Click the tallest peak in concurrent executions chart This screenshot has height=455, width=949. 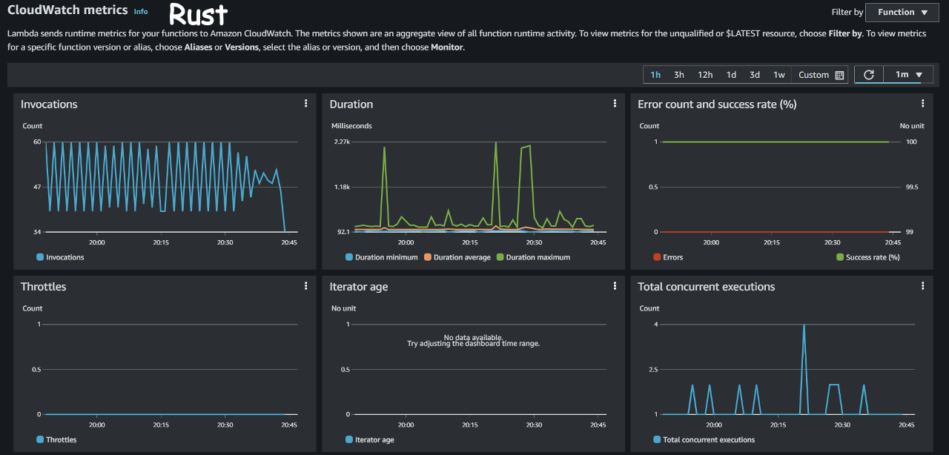tap(804, 326)
